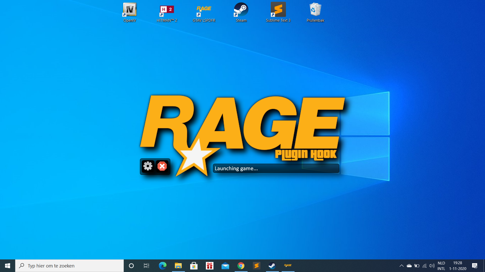The width and height of the screenshot is (485, 272).
Task: Open the Steam taskbar icon
Action: 272,265
